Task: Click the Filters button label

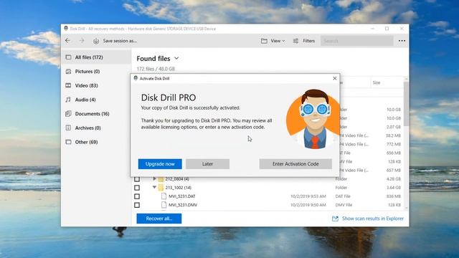Action: click(309, 41)
